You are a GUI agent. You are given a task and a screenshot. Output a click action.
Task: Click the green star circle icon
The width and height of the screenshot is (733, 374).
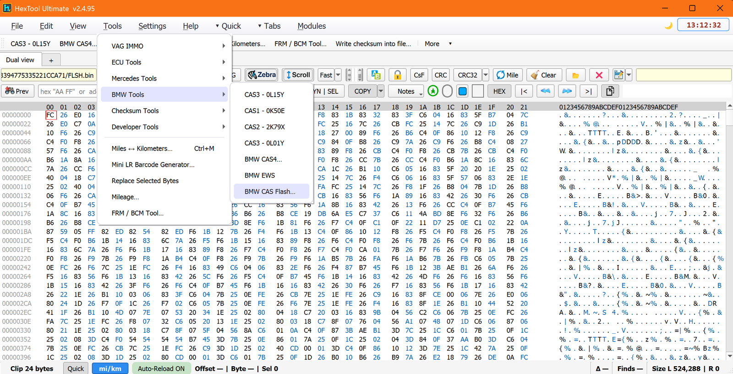[x=433, y=91]
